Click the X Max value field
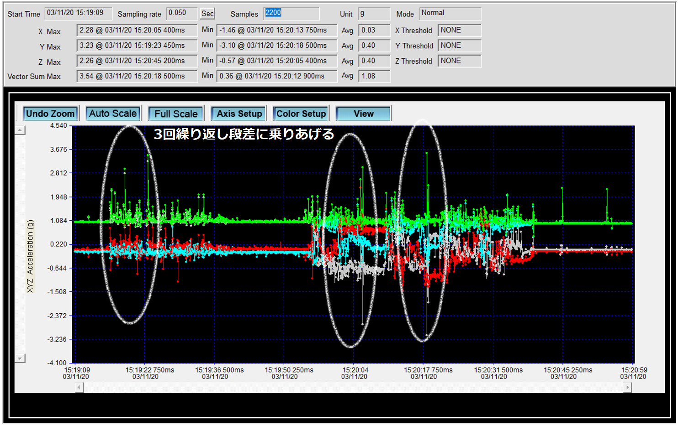678x425 pixels. pos(137,31)
